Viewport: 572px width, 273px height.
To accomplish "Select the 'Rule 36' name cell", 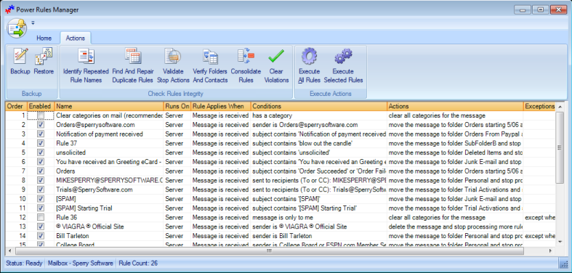I will pyautogui.click(x=109, y=217).
